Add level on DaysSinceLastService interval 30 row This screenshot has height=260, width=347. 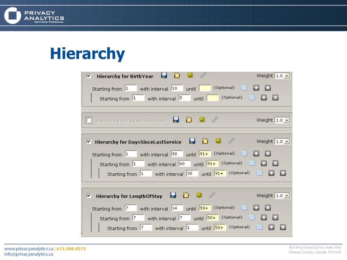coord(271,173)
